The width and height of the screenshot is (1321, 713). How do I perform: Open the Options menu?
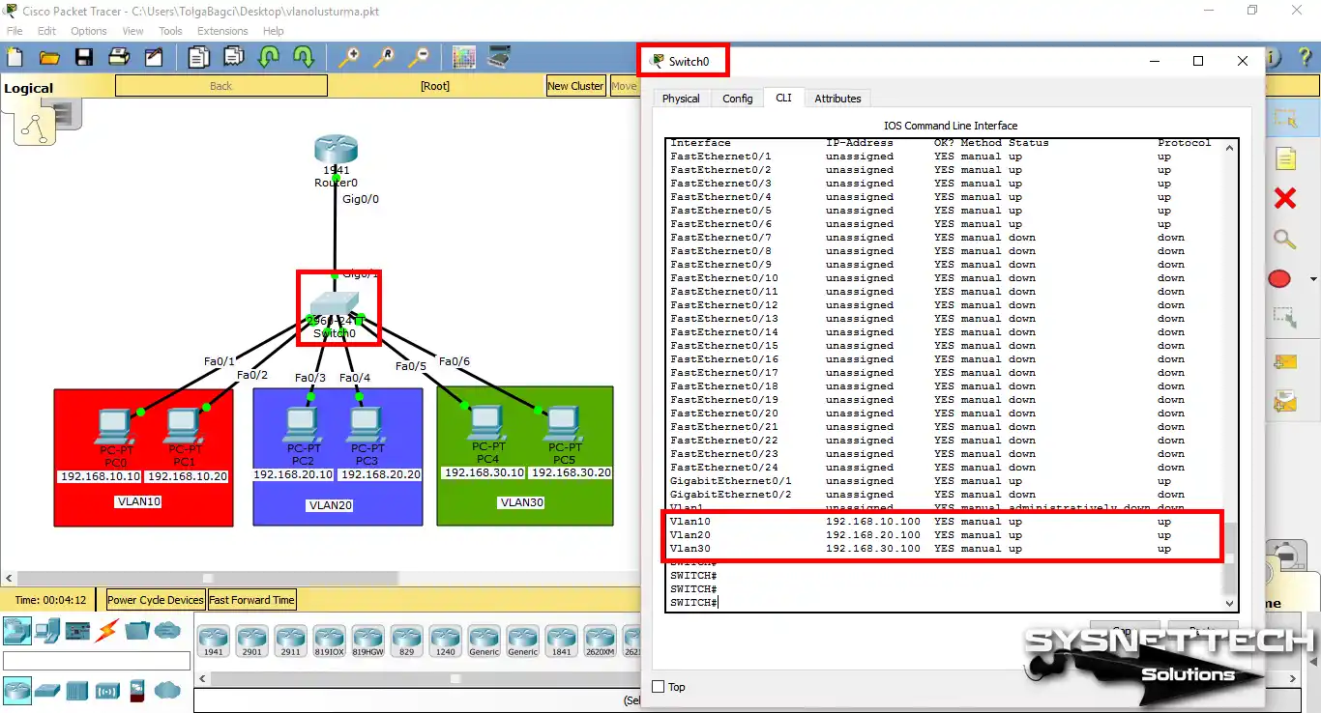(x=89, y=31)
